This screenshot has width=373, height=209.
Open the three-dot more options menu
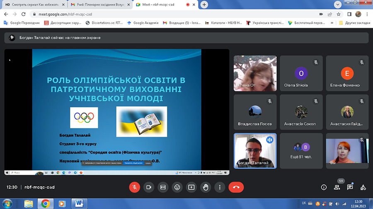point(220,187)
